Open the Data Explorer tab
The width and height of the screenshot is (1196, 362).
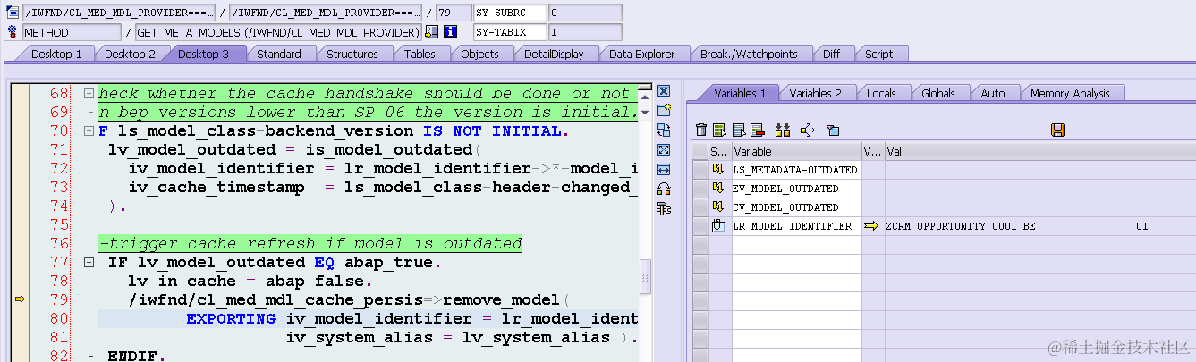[641, 54]
